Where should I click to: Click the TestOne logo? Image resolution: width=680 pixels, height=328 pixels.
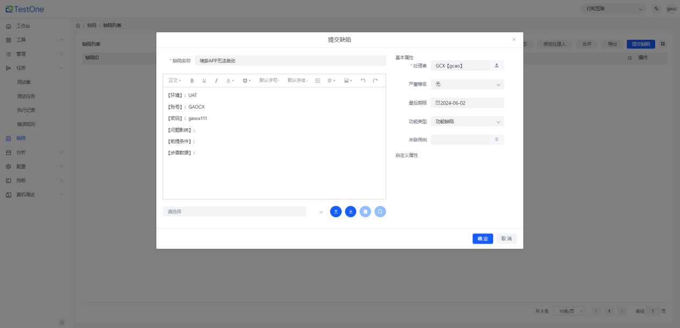point(25,9)
